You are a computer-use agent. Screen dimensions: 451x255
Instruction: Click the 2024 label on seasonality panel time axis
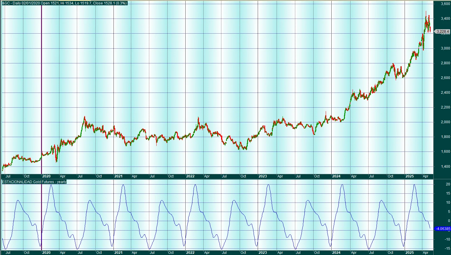tap(336, 253)
